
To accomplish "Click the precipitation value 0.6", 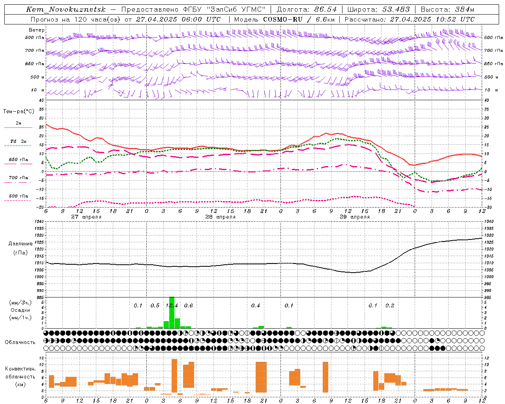I will (x=189, y=306).
